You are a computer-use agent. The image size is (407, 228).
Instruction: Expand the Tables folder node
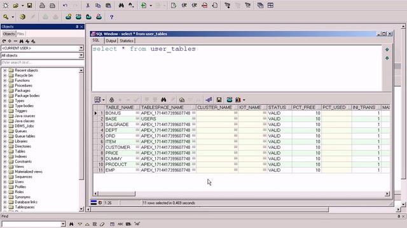[x=4, y=151]
